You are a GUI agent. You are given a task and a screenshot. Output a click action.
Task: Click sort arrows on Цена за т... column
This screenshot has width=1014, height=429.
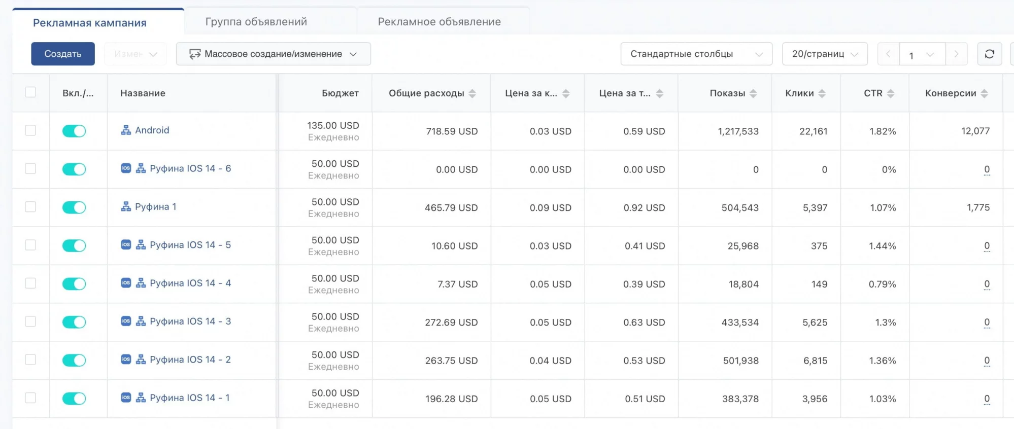tap(660, 93)
